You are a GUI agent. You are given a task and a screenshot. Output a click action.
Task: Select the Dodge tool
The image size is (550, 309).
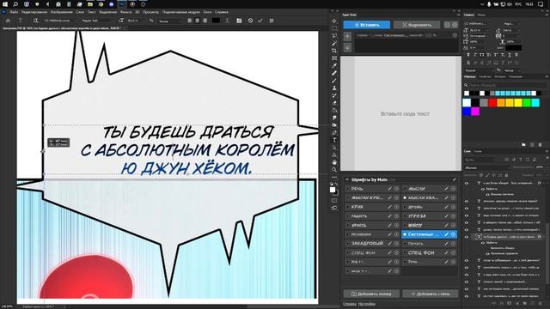[334, 125]
